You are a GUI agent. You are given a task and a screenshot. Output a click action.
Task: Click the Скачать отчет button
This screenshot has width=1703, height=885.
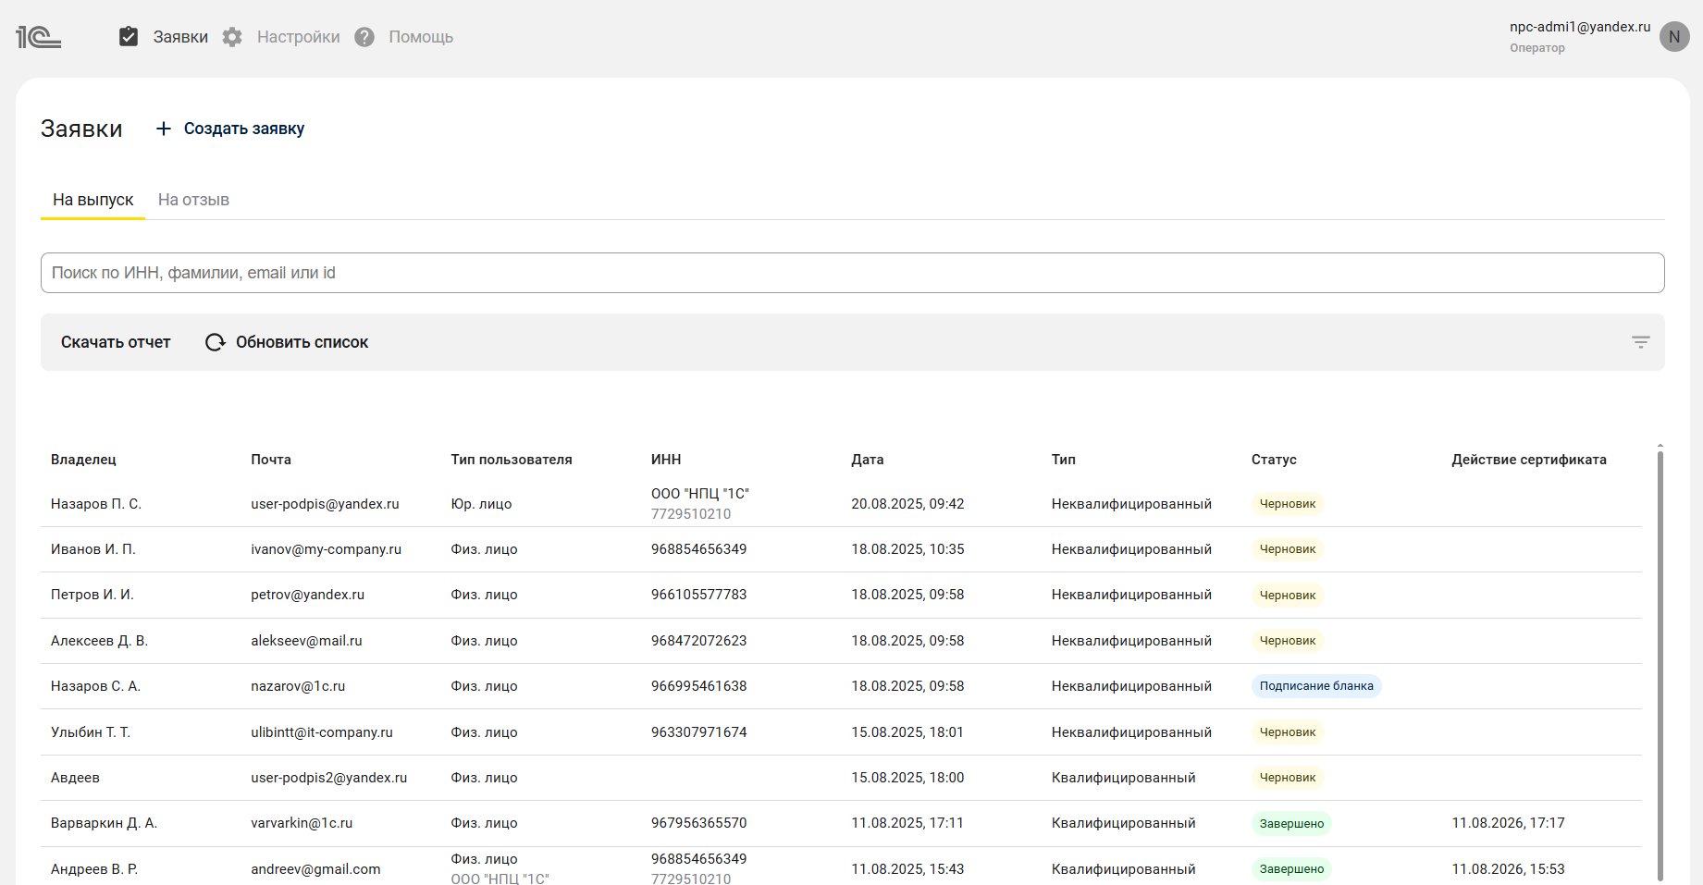(x=116, y=342)
